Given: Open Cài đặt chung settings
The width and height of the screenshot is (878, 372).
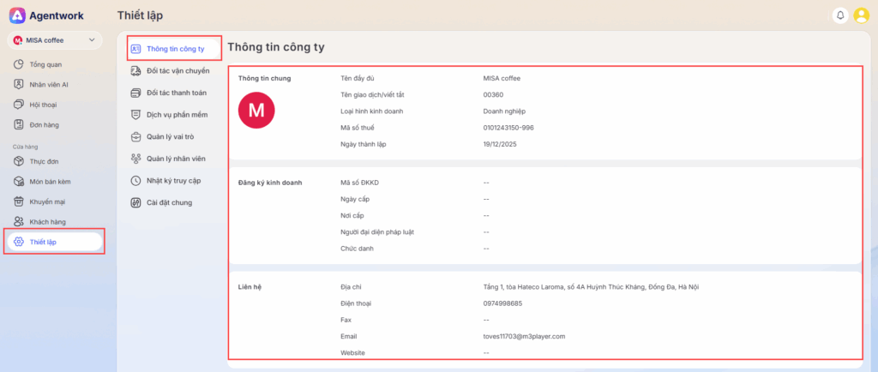Looking at the screenshot, I should click(x=169, y=203).
